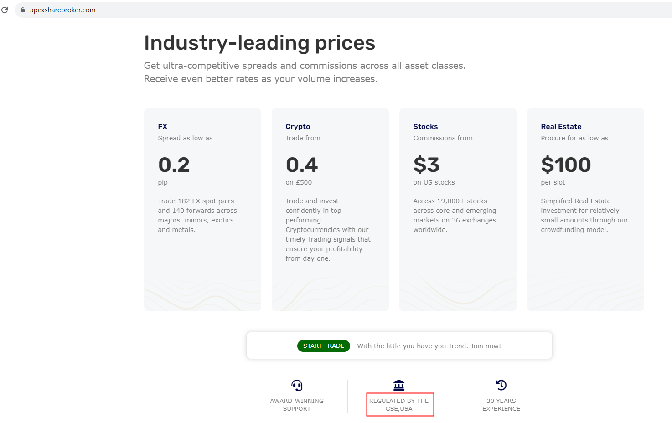The image size is (672, 423).
Task: Click 'With the little you have' banner text
Action: point(429,346)
